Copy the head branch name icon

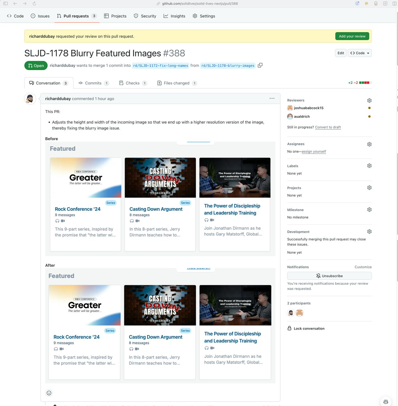pos(260,65)
